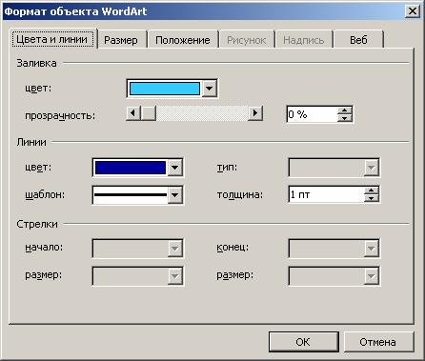425x361 pixels.
Task: Click the Отмена button
Action: (378, 342)
